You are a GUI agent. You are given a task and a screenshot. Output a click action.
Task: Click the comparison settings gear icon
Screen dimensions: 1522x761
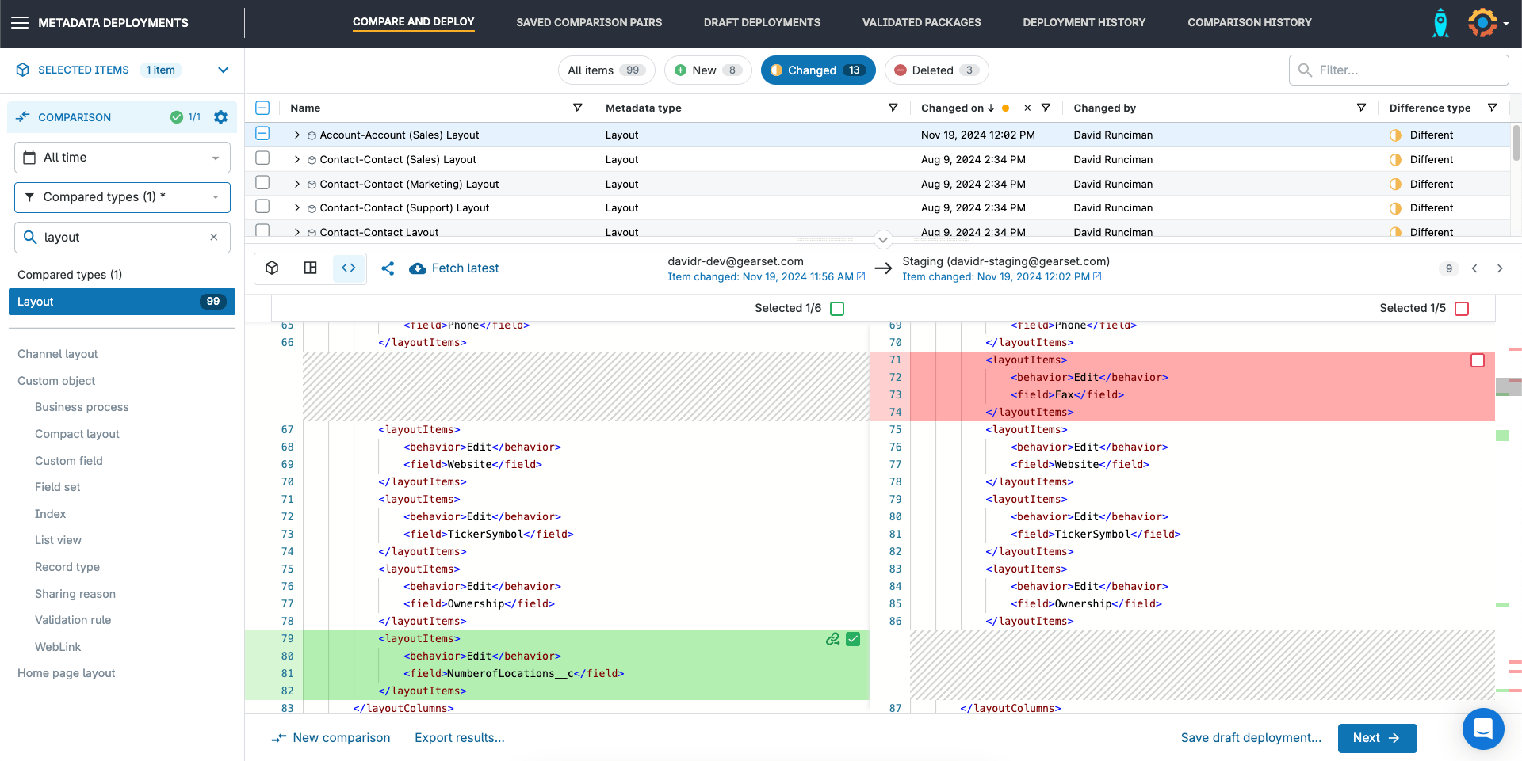(220, 117)
